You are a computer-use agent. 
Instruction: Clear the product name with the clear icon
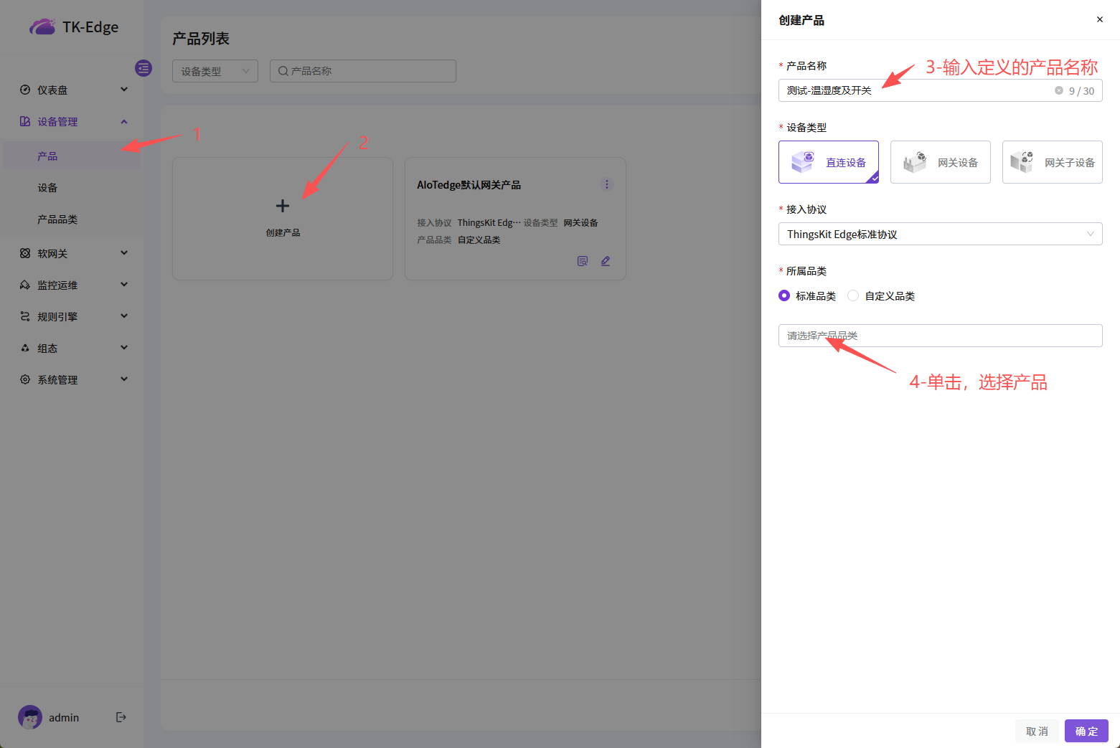click(1058, 90)
